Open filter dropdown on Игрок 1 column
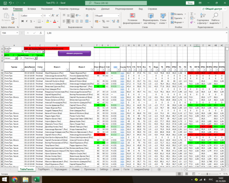 (x=68, y=70)
